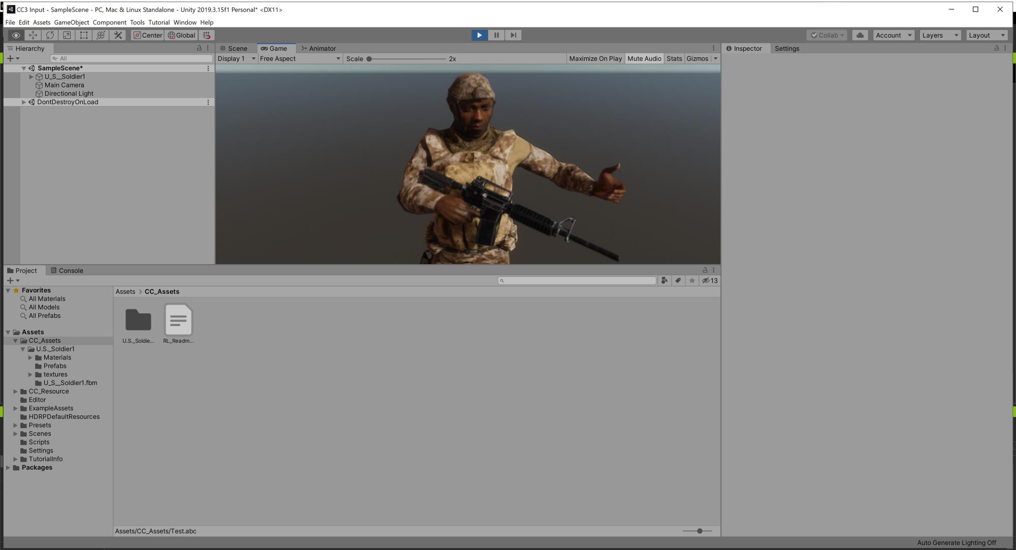1016x550 pixels.
Task: Toggle Mute Audio in Game view
Action: point(644,58)
